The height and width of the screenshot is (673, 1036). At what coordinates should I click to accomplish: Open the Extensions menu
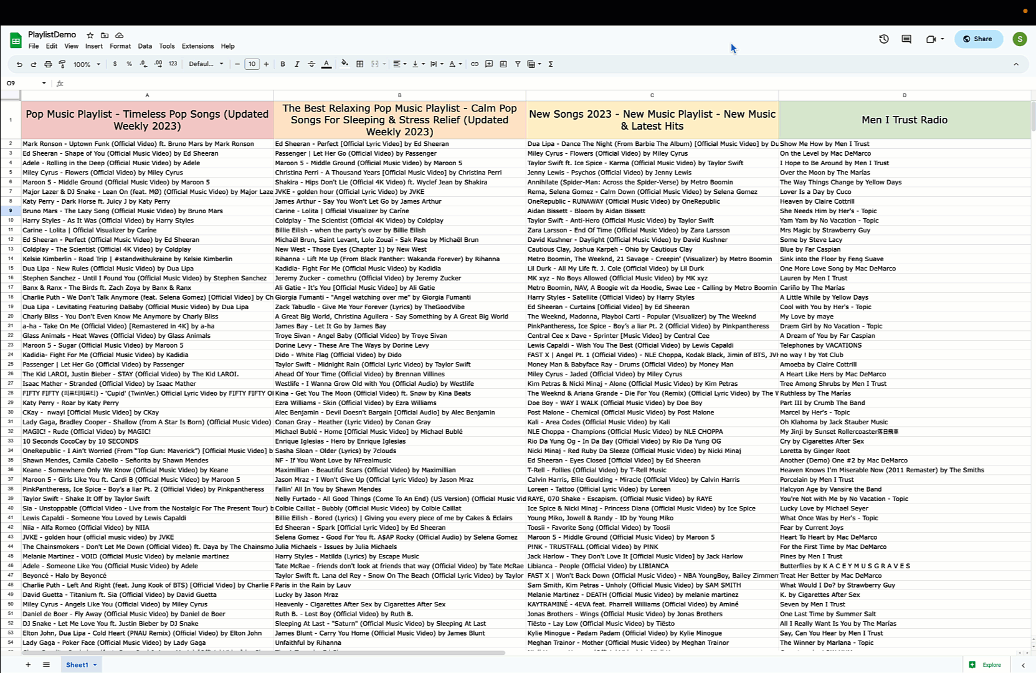click(x=197, y=46)
